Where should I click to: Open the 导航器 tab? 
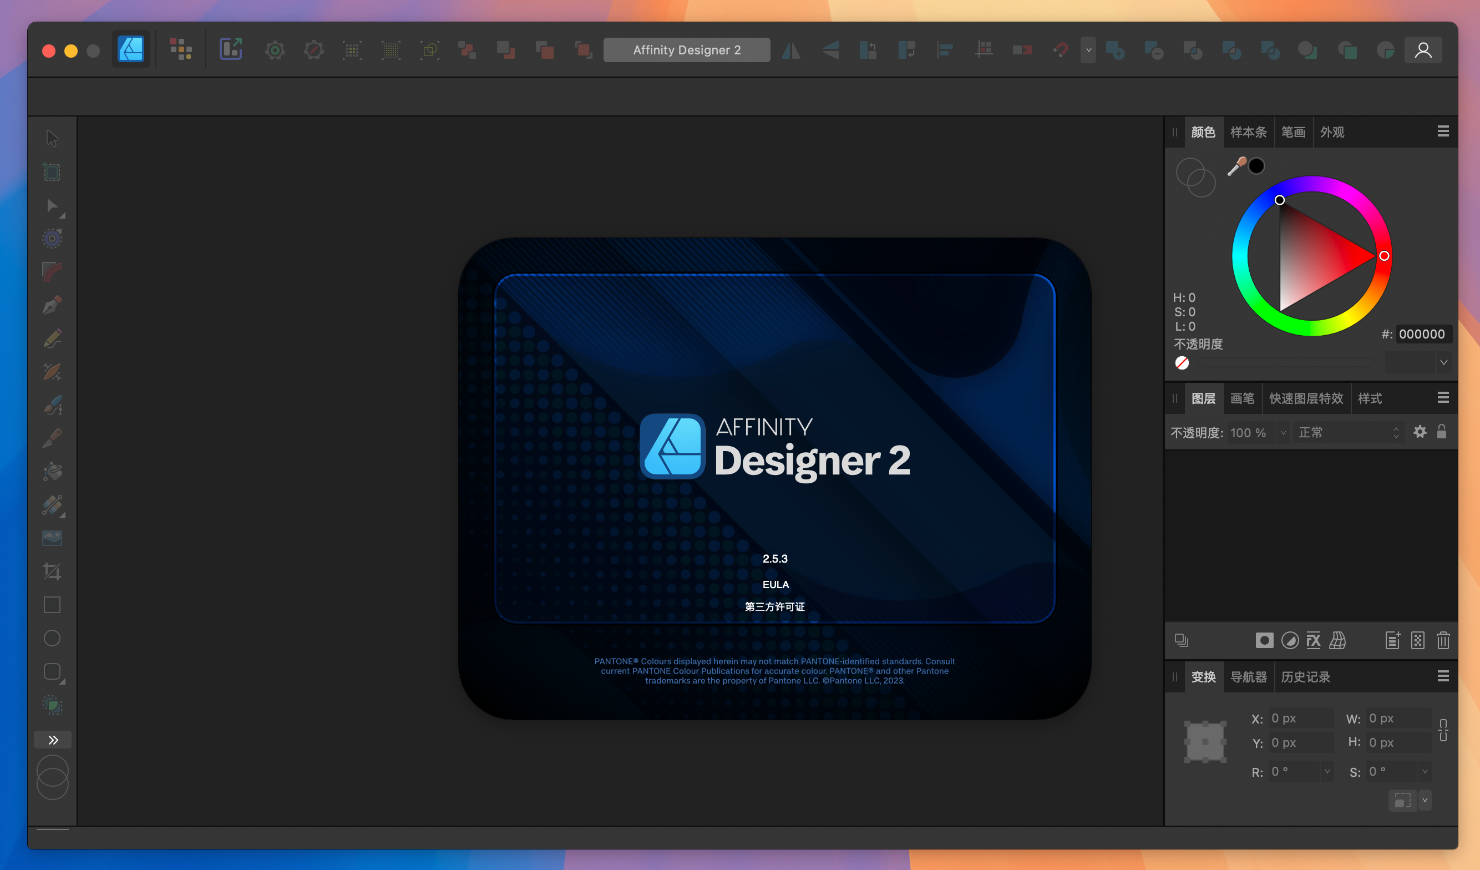pos(1249,677)
